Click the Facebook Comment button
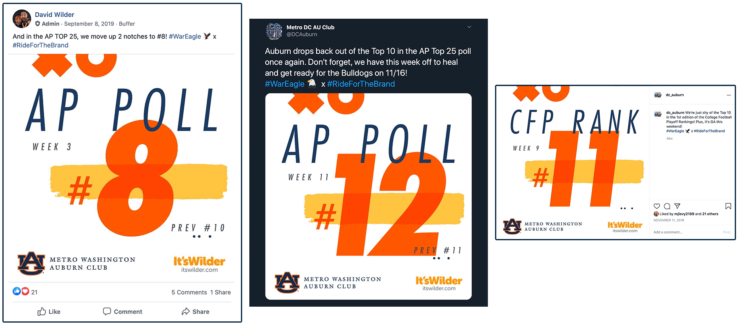 tap(122, 311)
